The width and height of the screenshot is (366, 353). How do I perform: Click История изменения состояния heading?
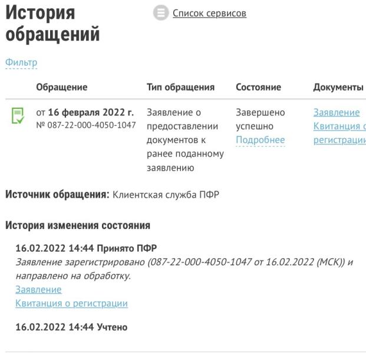tap(78, 225)
